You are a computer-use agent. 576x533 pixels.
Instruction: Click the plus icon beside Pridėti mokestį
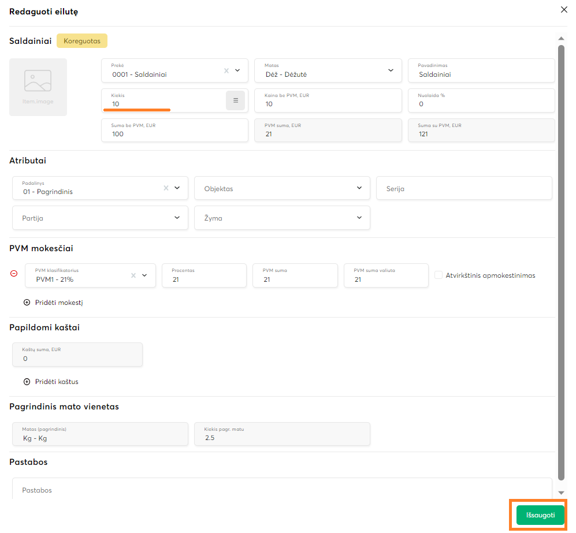27,302
